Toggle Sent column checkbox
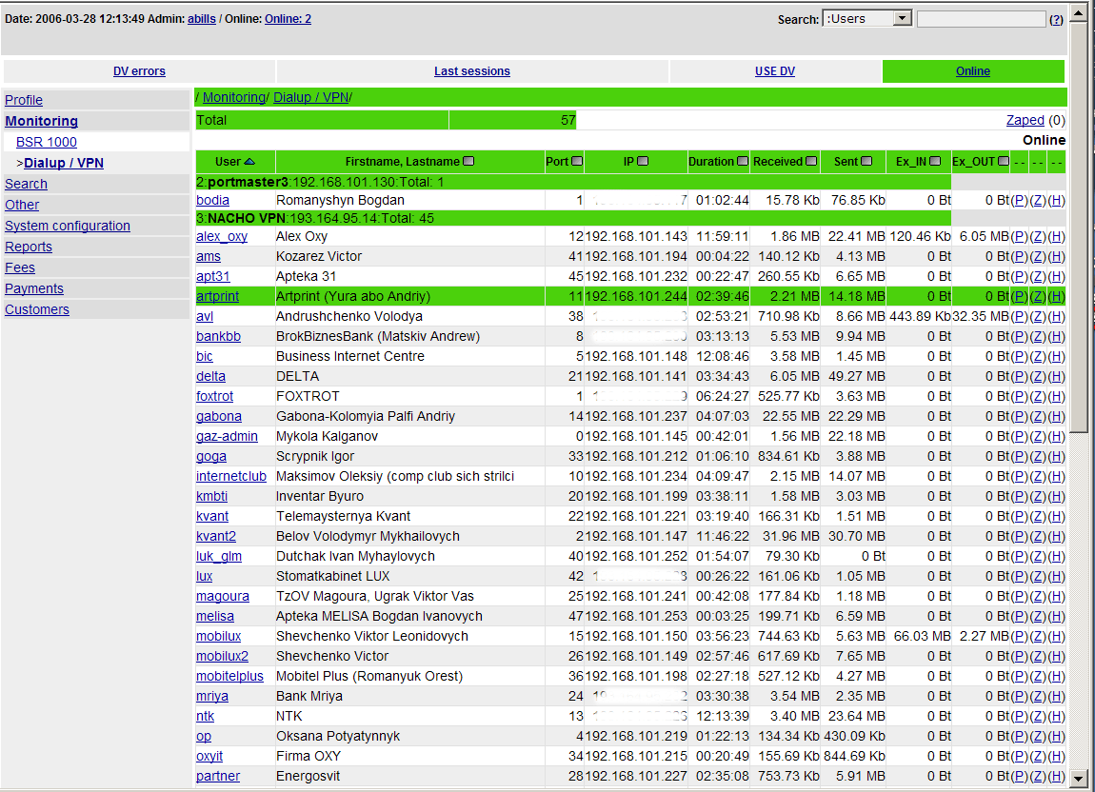Viewport: 1095px width, 792px height. pyautogui.click(x=866, y=161)
